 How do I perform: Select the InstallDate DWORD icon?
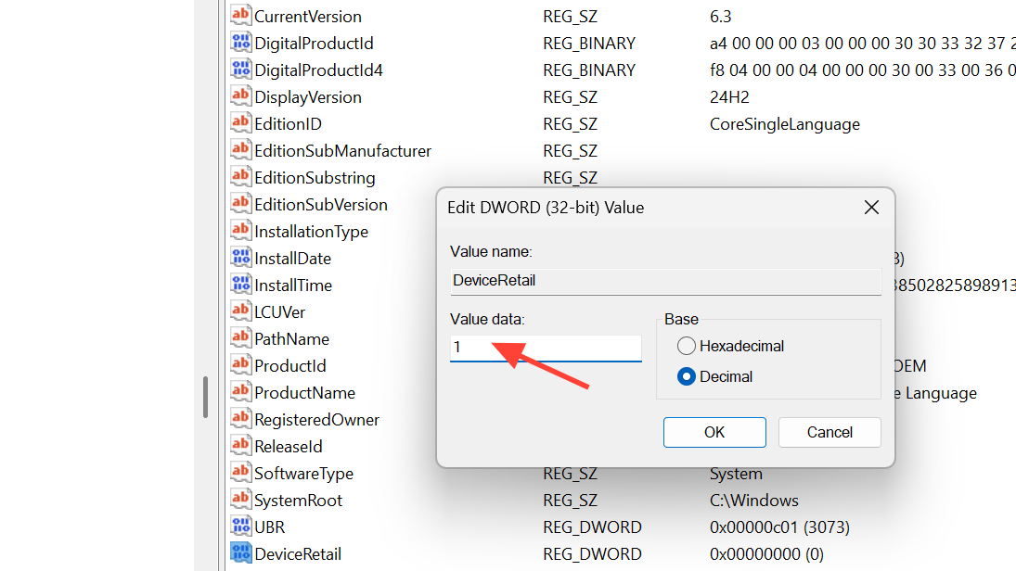click(x=240, y=258)
